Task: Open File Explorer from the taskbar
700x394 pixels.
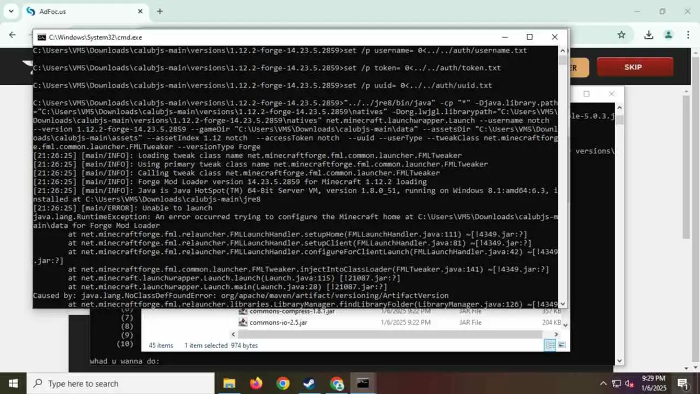Action: [230, 383]
